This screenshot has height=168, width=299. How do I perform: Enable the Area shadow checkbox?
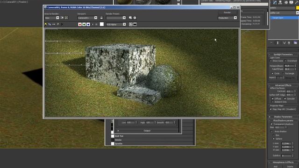point(271,132)
